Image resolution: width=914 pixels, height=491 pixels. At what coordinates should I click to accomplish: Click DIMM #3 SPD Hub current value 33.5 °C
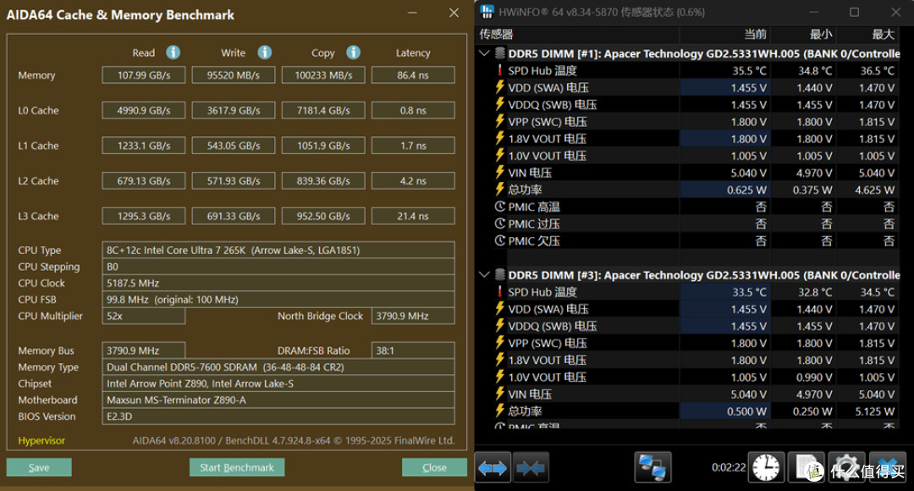[749, 291]
